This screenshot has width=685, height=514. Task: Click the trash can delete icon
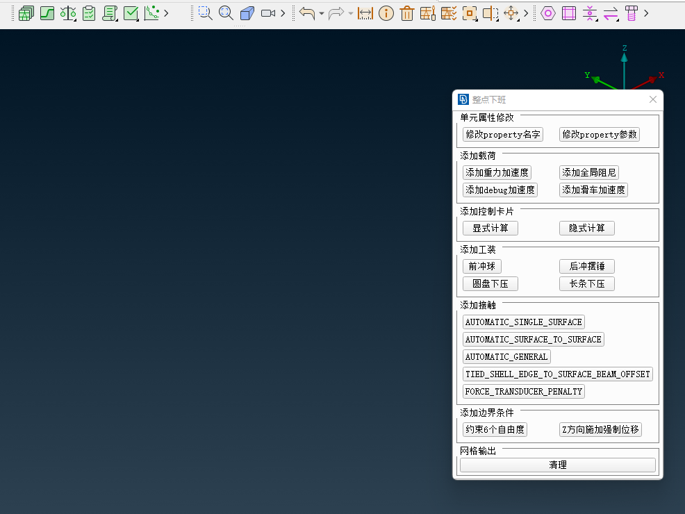(407, 13)
